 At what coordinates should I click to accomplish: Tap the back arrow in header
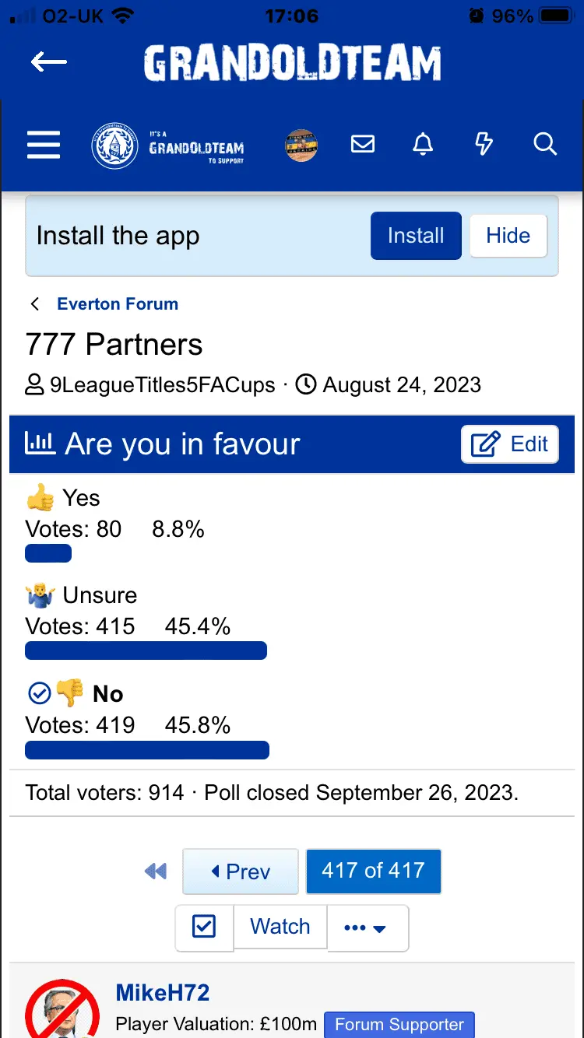click(x=49, y=62)
